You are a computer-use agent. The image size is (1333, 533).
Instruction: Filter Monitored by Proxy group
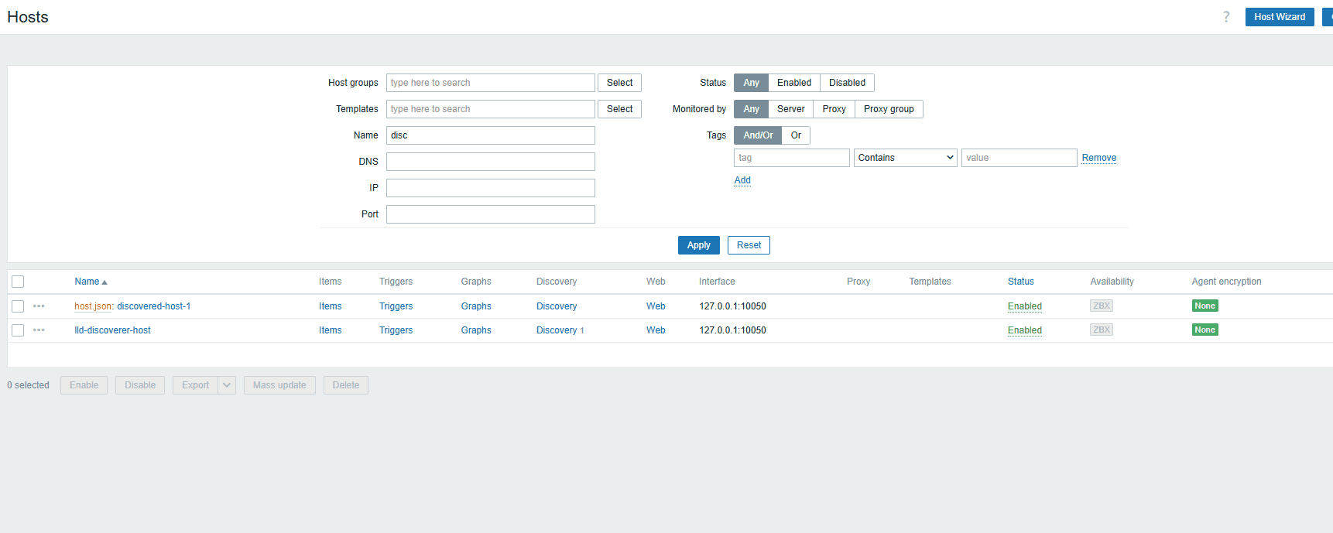click(889, 109)
